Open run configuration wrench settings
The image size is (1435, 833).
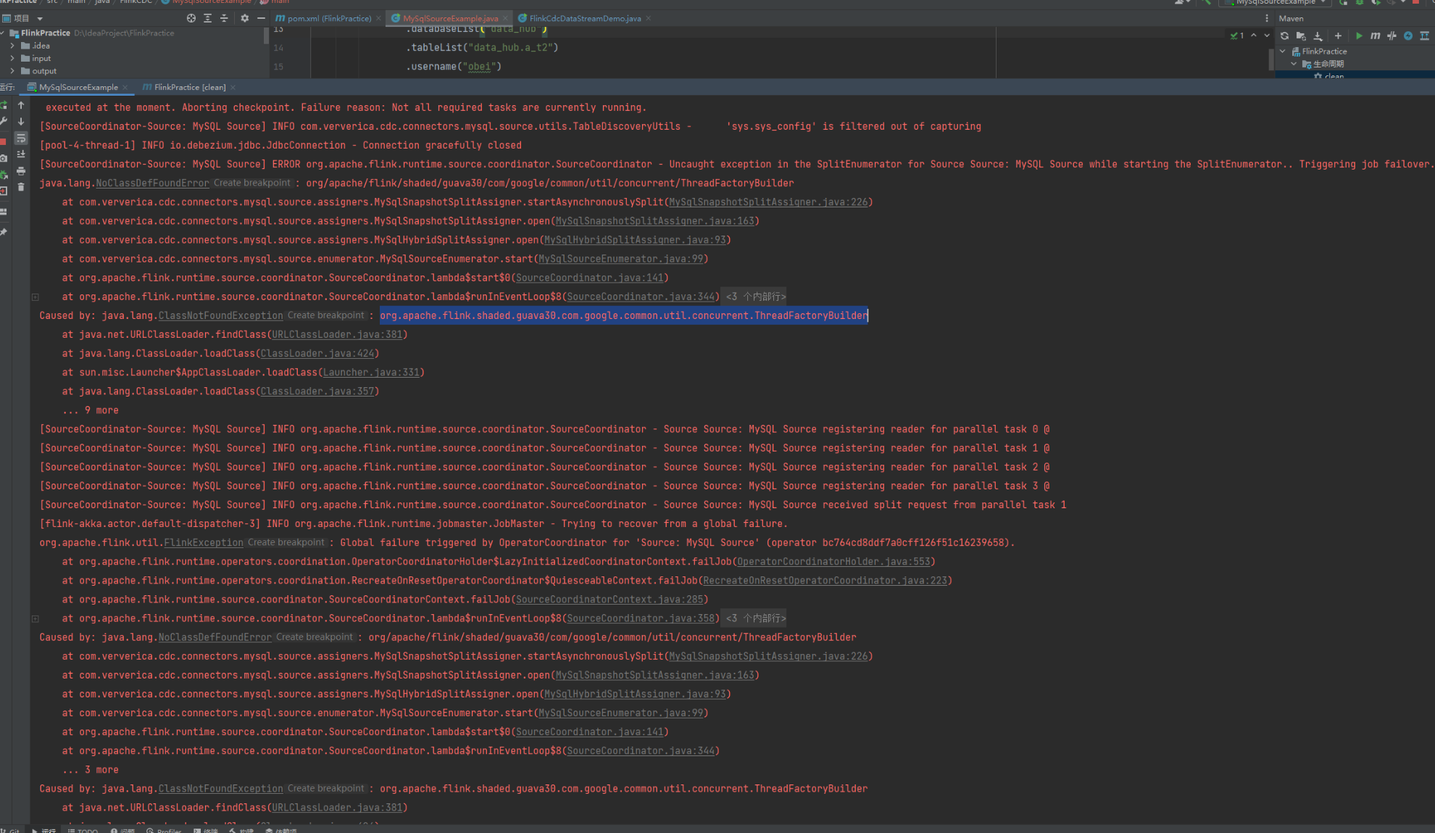tap(4, 122)
